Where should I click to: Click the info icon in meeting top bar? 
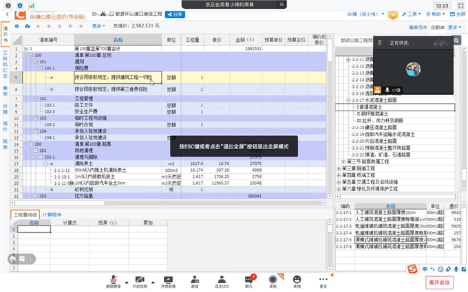[8, 5]
